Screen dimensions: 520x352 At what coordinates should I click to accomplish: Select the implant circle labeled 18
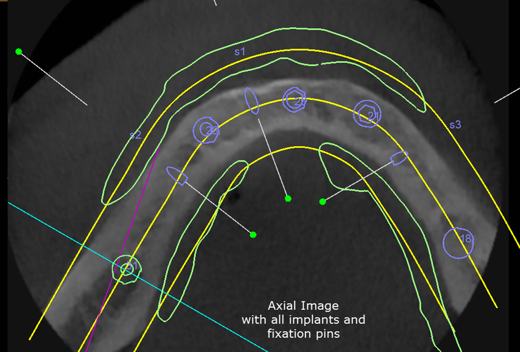coord(458,243)
